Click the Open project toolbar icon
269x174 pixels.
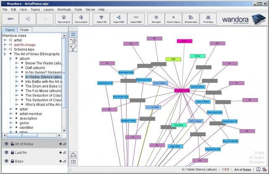[x=63, y=19]
